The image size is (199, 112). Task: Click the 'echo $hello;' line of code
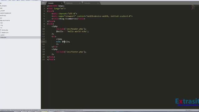tap(63, 42)
